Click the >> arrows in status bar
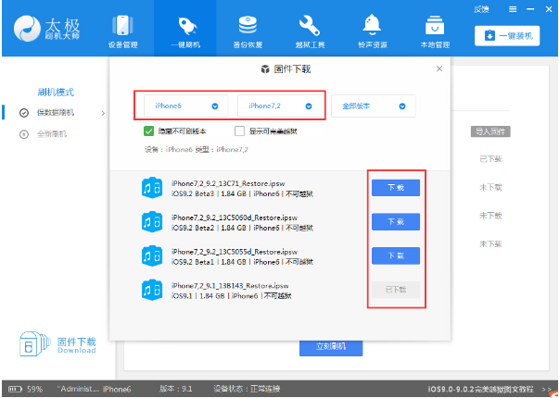 coord(546,389)
